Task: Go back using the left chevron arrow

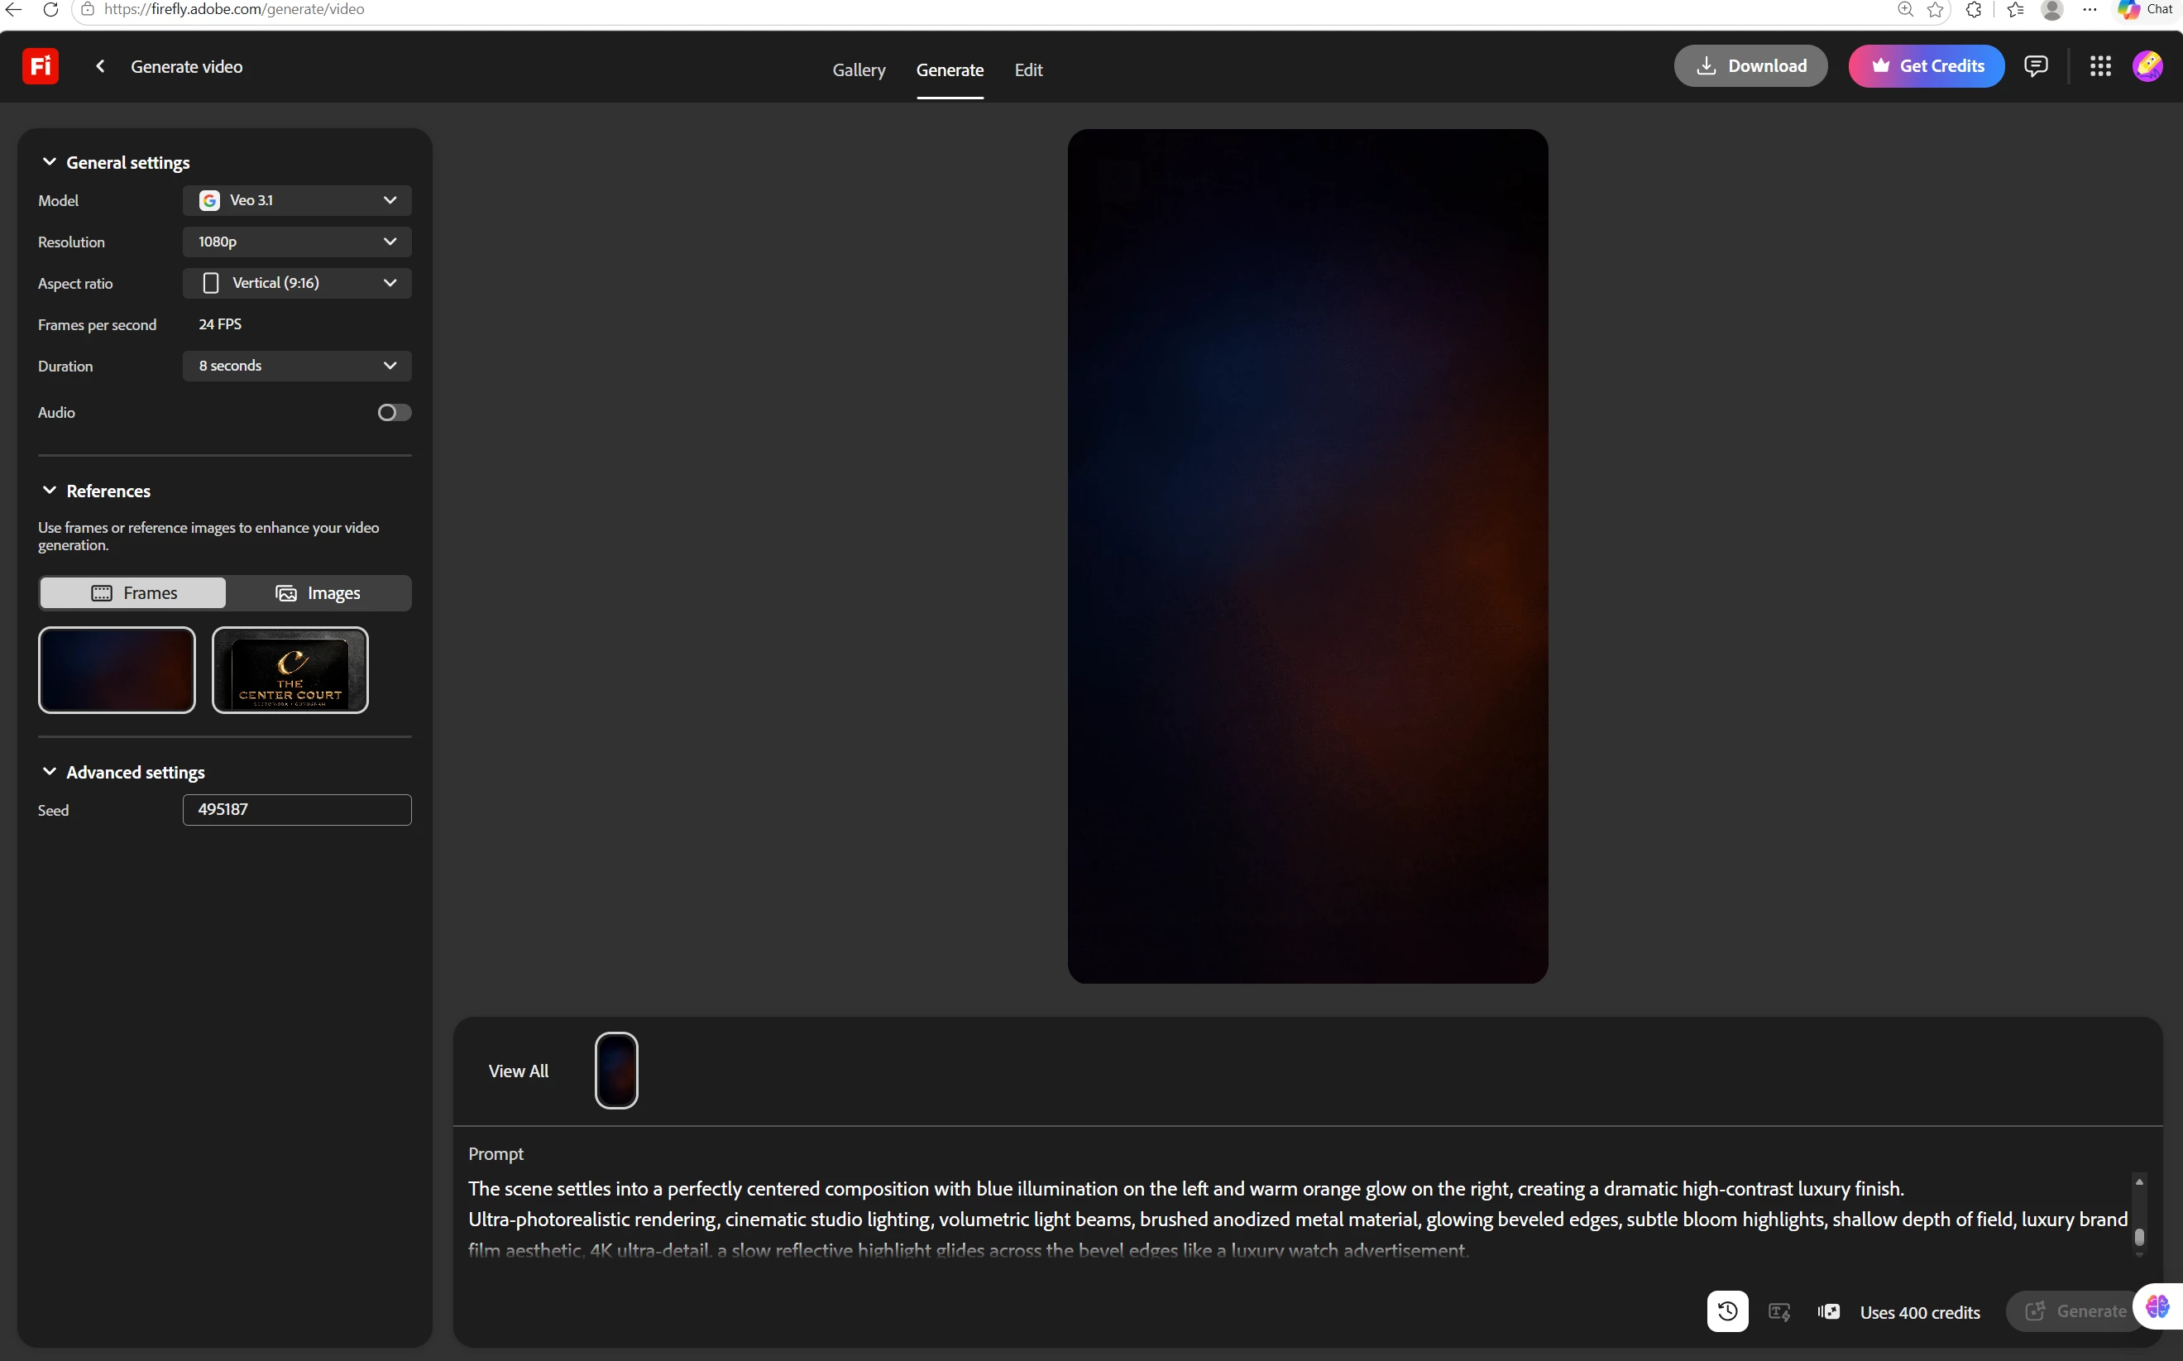Action: pyautogui.click(x=101, y=65)
